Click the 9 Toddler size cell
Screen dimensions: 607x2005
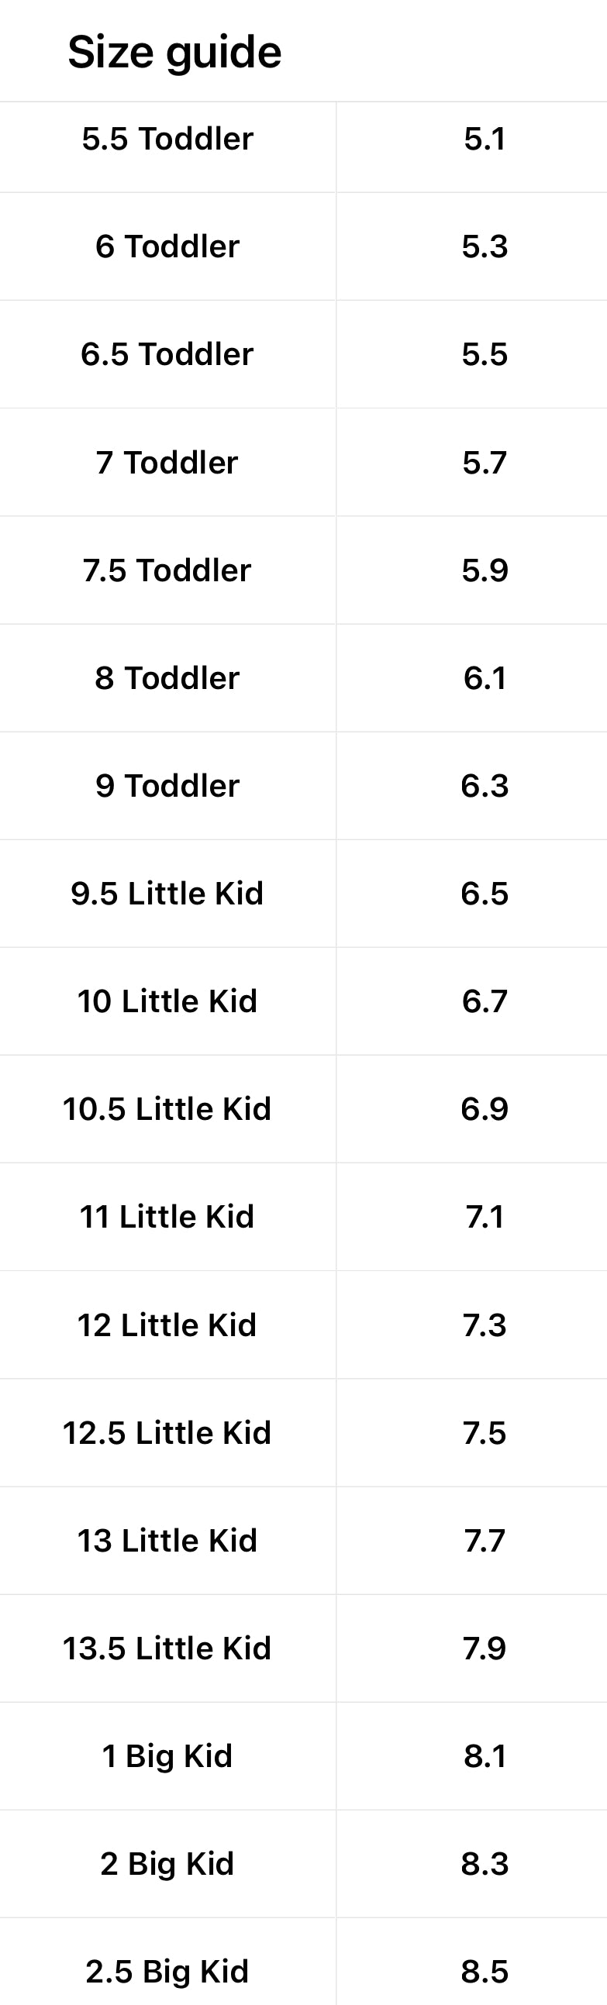pos(167,786)
